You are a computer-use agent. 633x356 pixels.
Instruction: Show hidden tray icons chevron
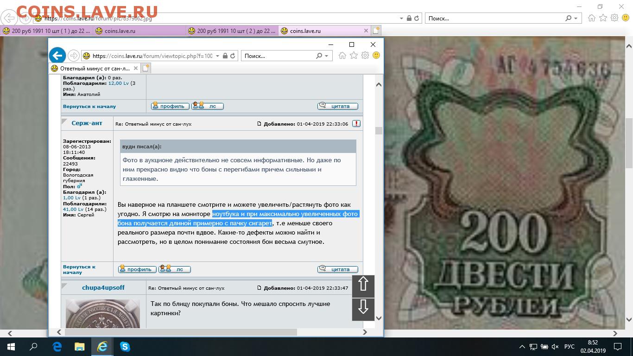pyautogui.click(x=522, y=347)
